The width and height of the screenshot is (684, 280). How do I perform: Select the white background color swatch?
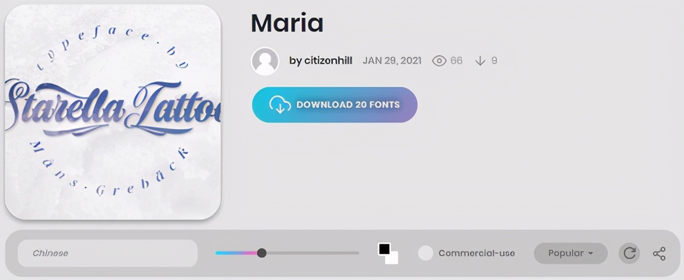[392, 258]
